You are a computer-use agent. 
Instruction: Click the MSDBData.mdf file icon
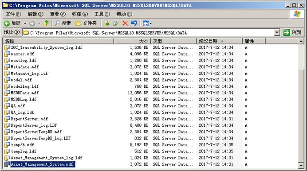pyautogui.click(x=7, y=93)
